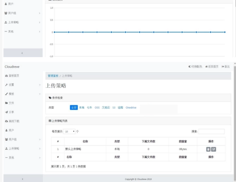Viewport: 236px width, 182px height.
Task: Expand 其他 chevron in upper sidebar
Action: tap(39, 32)
